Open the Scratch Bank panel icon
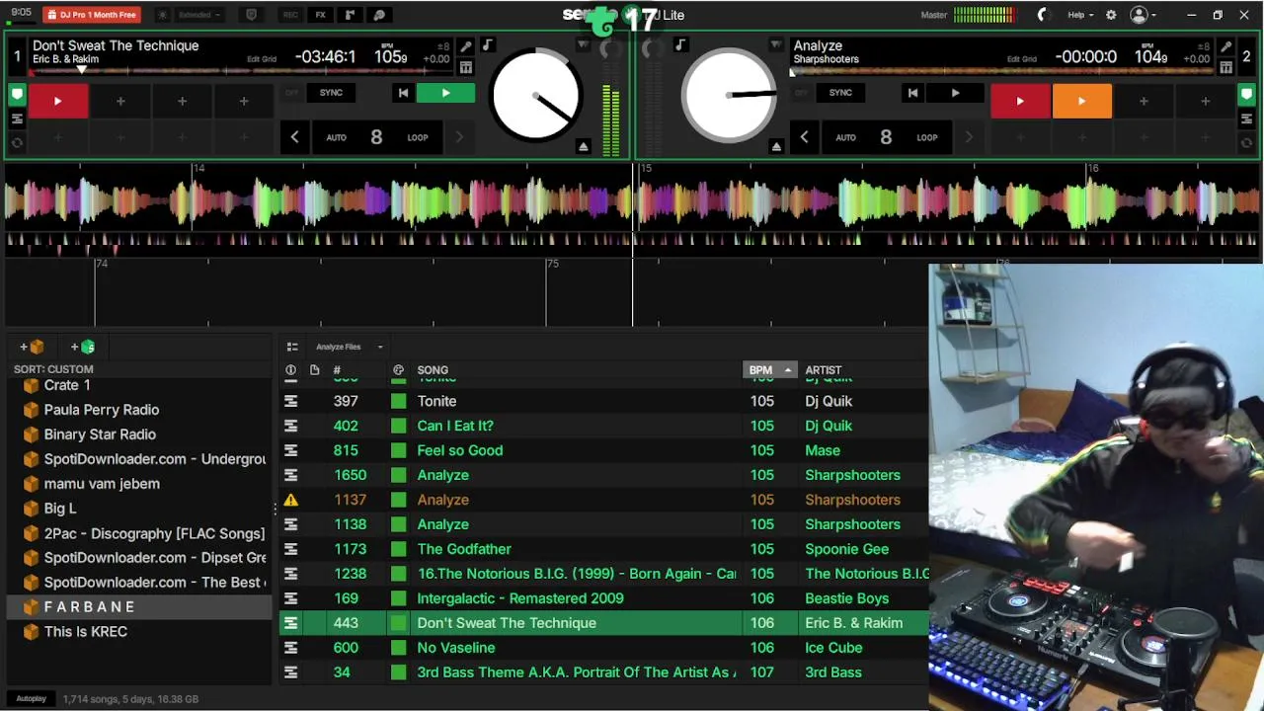This screenshot has height=711, width=1264. [350, 15]
